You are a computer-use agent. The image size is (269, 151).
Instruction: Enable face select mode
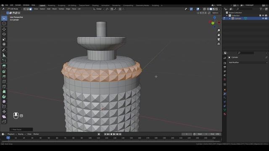click(x=31, y=9)
